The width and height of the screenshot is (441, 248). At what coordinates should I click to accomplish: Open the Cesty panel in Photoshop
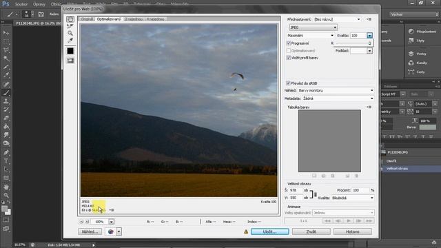tap(416, 72)
